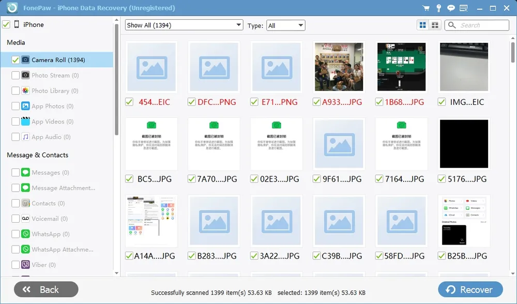Check the Photo Library checkbox
Viewport: 517px width, 304px height.
(15, 90)
